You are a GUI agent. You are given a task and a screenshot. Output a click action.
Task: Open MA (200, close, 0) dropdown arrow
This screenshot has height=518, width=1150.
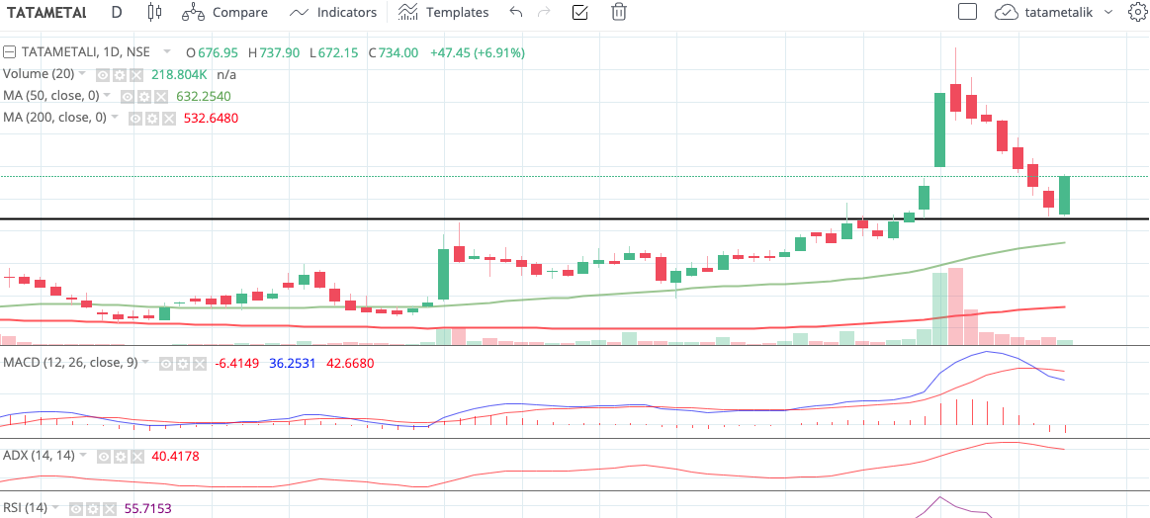point(114,118)
